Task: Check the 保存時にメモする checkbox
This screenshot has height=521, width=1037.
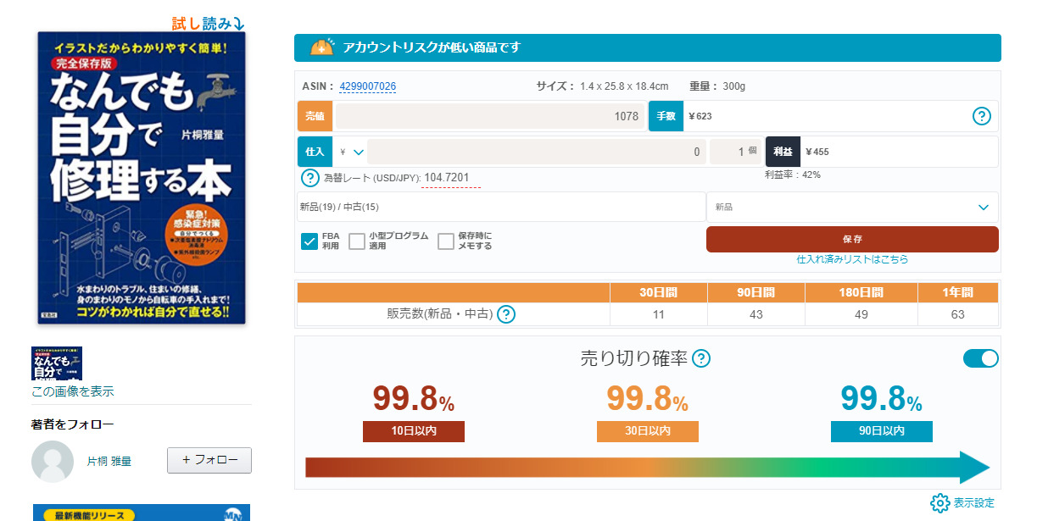Action: 446,241
